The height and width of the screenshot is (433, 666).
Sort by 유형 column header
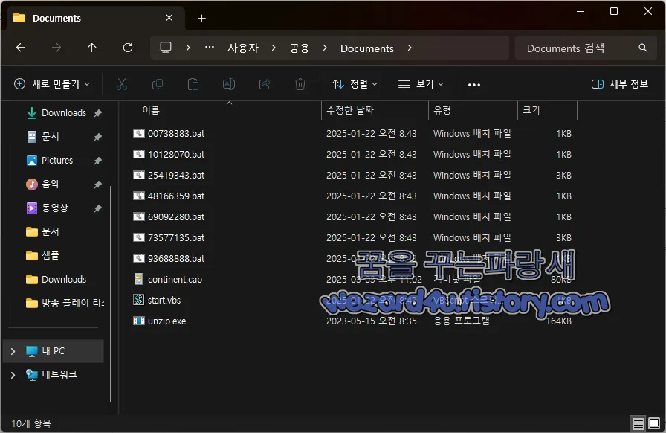[x=442, y=111]
